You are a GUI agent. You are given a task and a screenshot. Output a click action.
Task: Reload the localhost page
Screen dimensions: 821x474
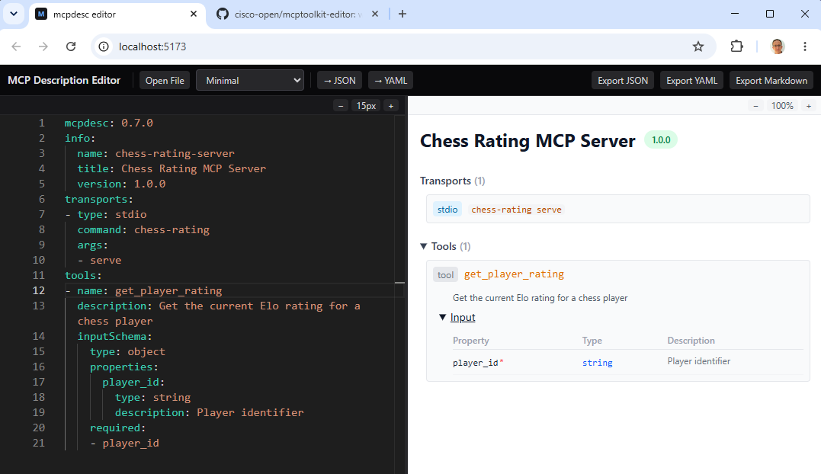tap(71, 46)
